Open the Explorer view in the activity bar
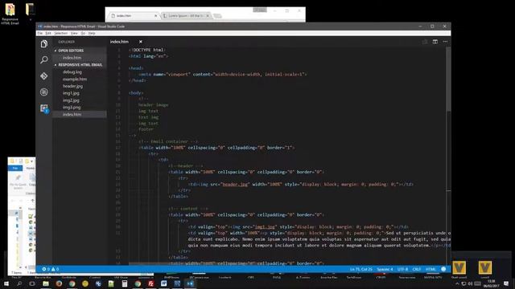 pyautogui.click(x=44, y=44)
